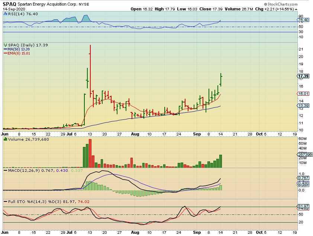Click the 81.97 stochastic value tag
This screenshot has height=236, width=313.
coord(303,206)
